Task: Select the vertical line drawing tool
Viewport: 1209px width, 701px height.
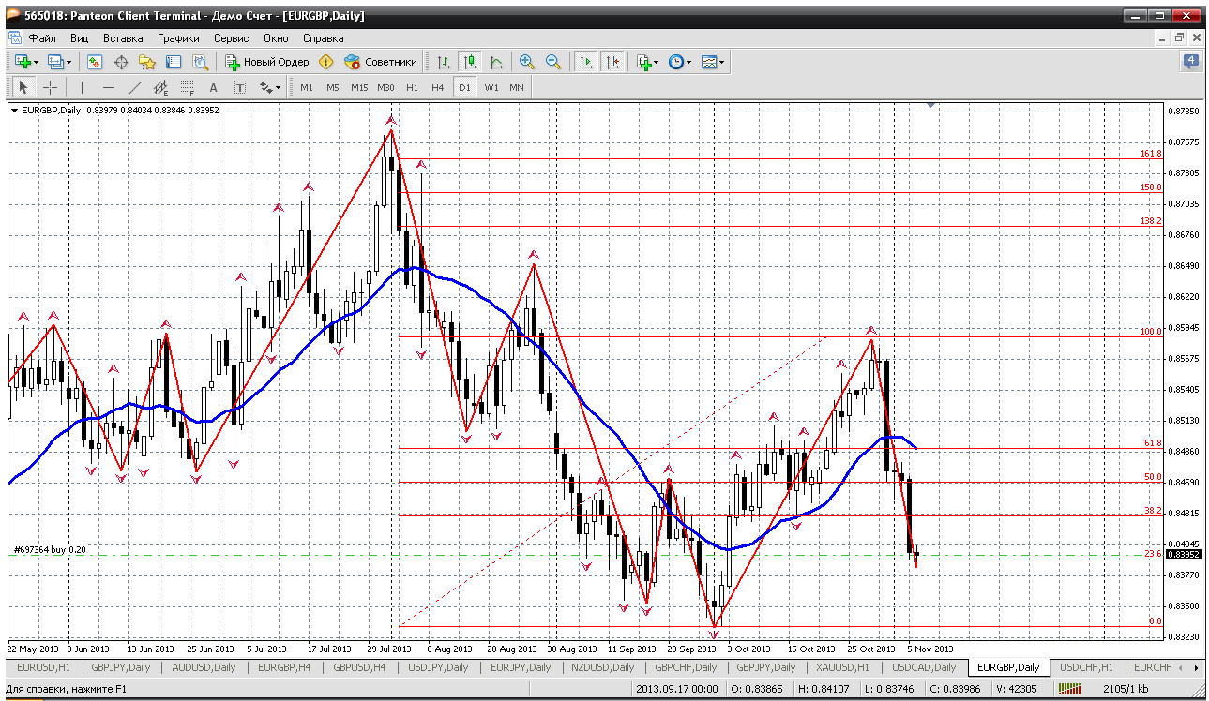Action: point(83,87)
